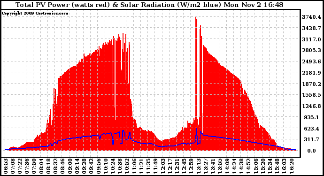Click the 2493.6 y-axis label

coord(311,61)
